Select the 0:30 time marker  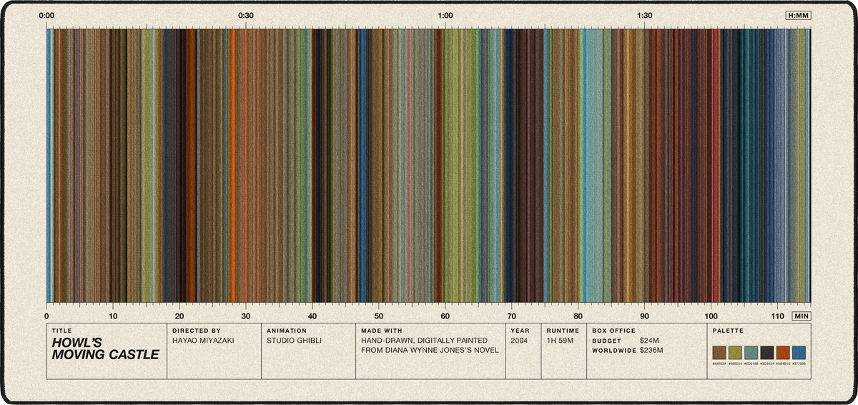[x=246, y=15]
